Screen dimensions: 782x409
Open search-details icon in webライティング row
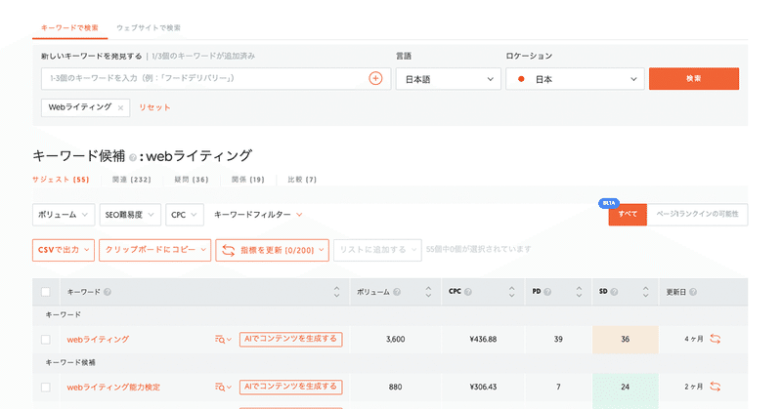click(223, 340)
